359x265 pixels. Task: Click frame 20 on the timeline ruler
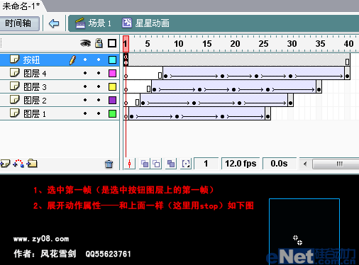[x=235, y=44]
